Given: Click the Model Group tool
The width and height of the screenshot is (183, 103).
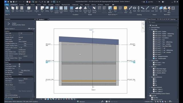Looking at the screenshot, I should (94, 9).
